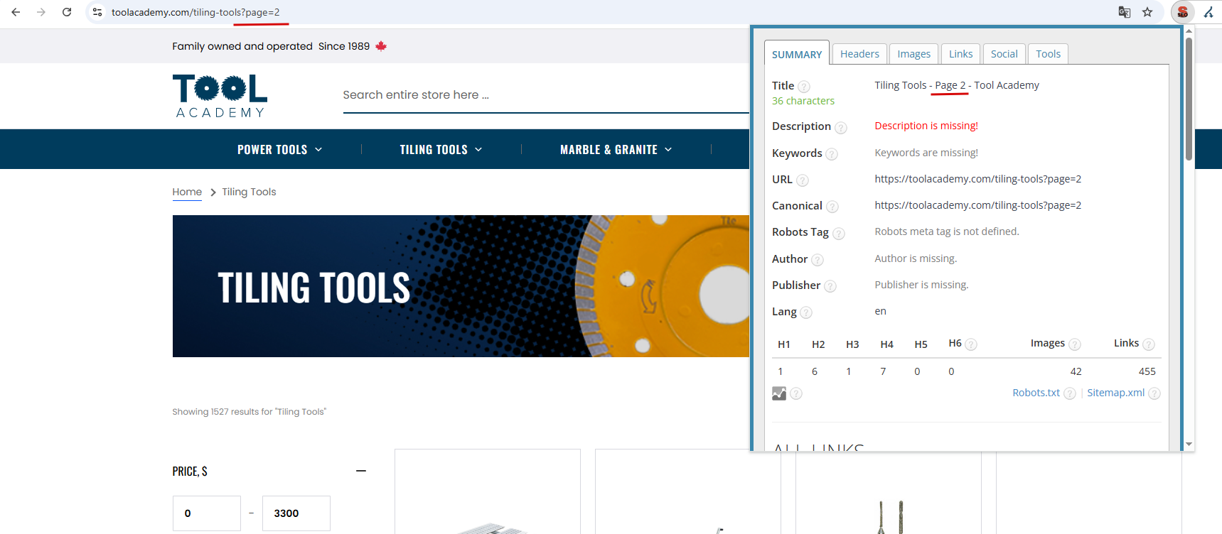Click the popup scrollbar down arrow
Screen dimensions: 1222x534
(1189, 445)
